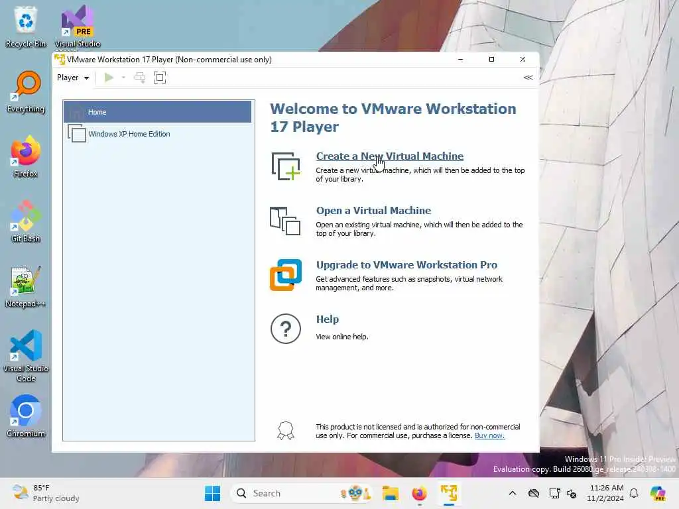Click the Copilot Preview taskbar icon
The image size is (679, 509).
click(658, 493)
